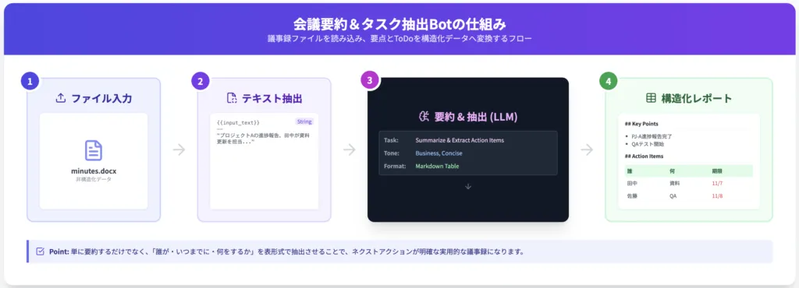799x288 pixels.
Task: Click the ## Action Items heading
Action: (x=644, y=156)
